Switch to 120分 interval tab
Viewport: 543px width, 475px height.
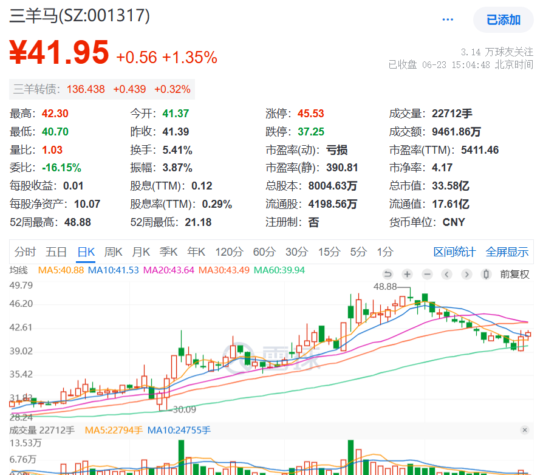[x=229, y=251]
